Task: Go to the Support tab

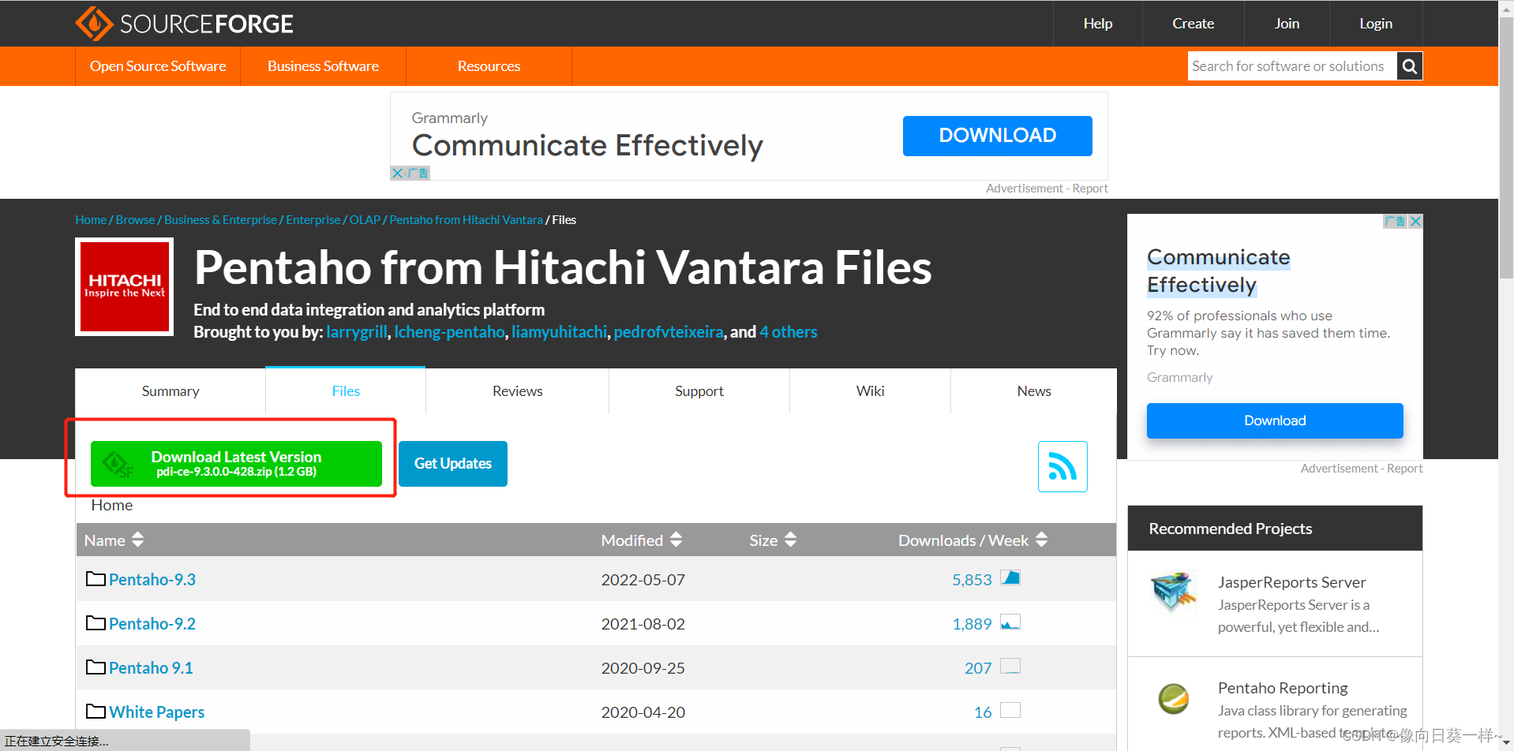Action: pyautogui.click(x=699, y=391)
